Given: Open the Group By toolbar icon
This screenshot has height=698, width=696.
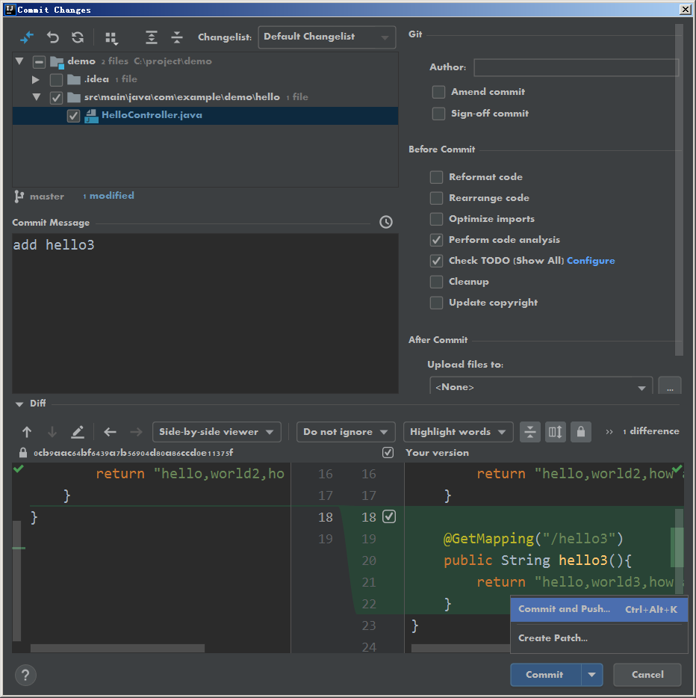Looking at the screenshot, I should 111,37.
